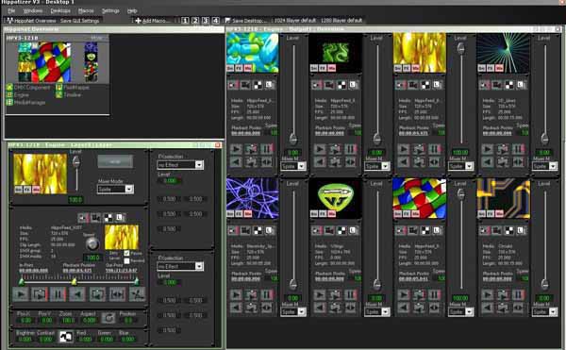Open the MediaManager component

click(x=26, y=103)
